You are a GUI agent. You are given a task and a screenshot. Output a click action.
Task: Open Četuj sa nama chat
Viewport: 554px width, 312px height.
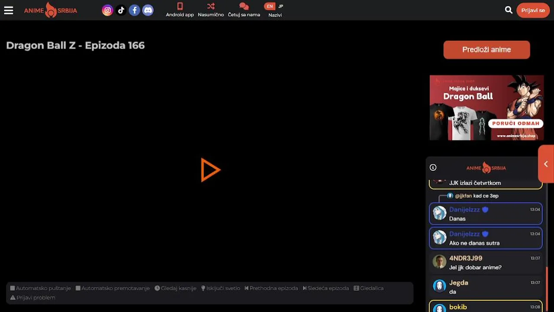pos(244,10)
